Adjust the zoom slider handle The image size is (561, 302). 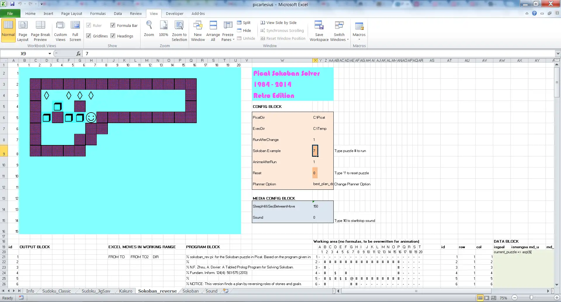tap(531, 298)
